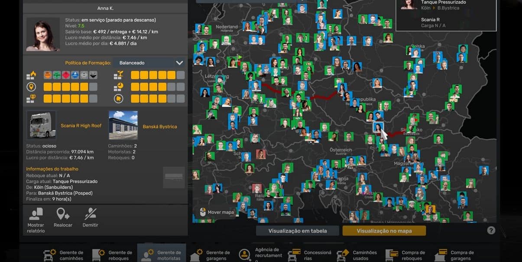Click the Scania R High Roof thumbnail

click(x=41, y=125)
